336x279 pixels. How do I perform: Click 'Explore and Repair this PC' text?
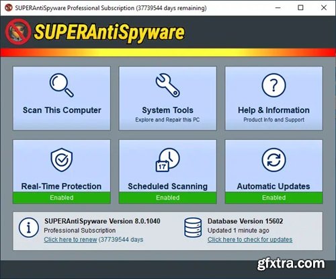pyautogui.click(x=167, y=120)
